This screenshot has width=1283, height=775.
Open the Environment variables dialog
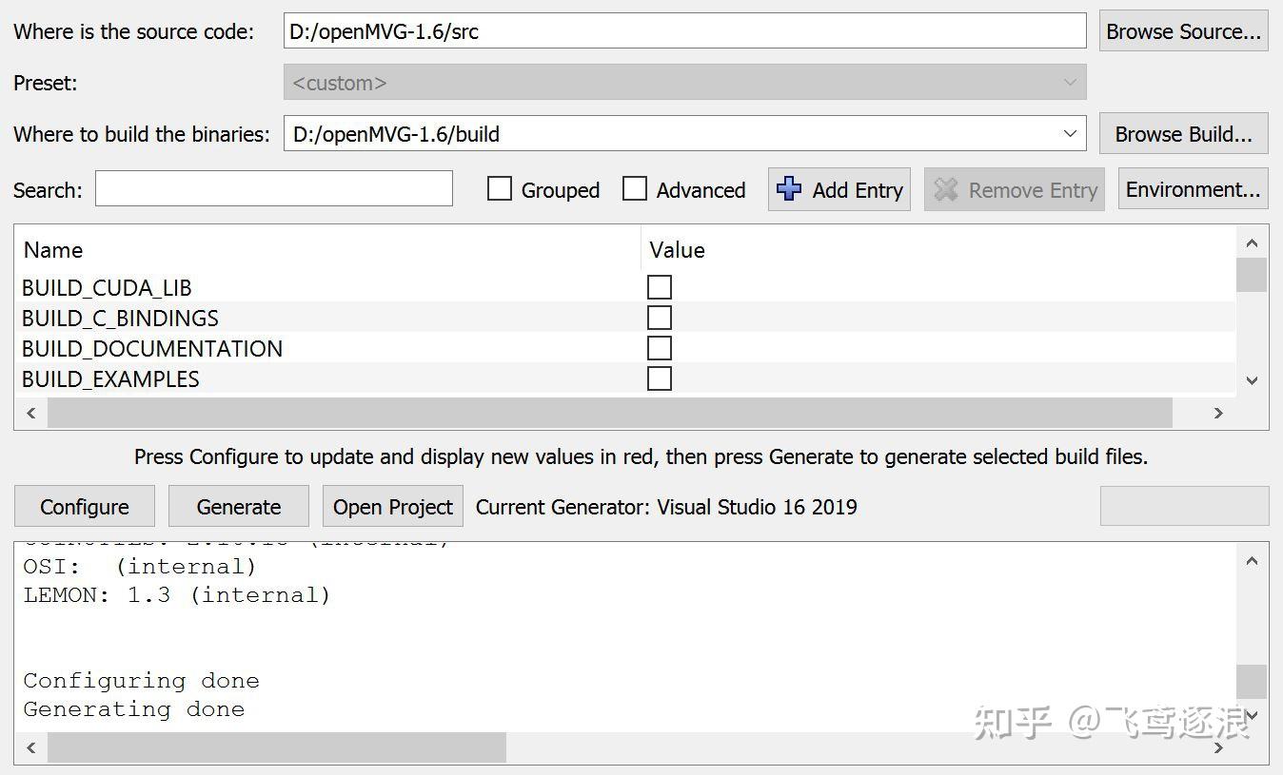coord(1192,188)
